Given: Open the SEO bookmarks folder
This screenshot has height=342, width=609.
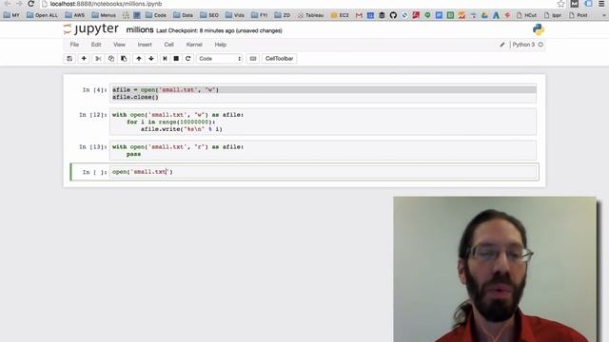Looking at the screenshot, I should (209, 15).
